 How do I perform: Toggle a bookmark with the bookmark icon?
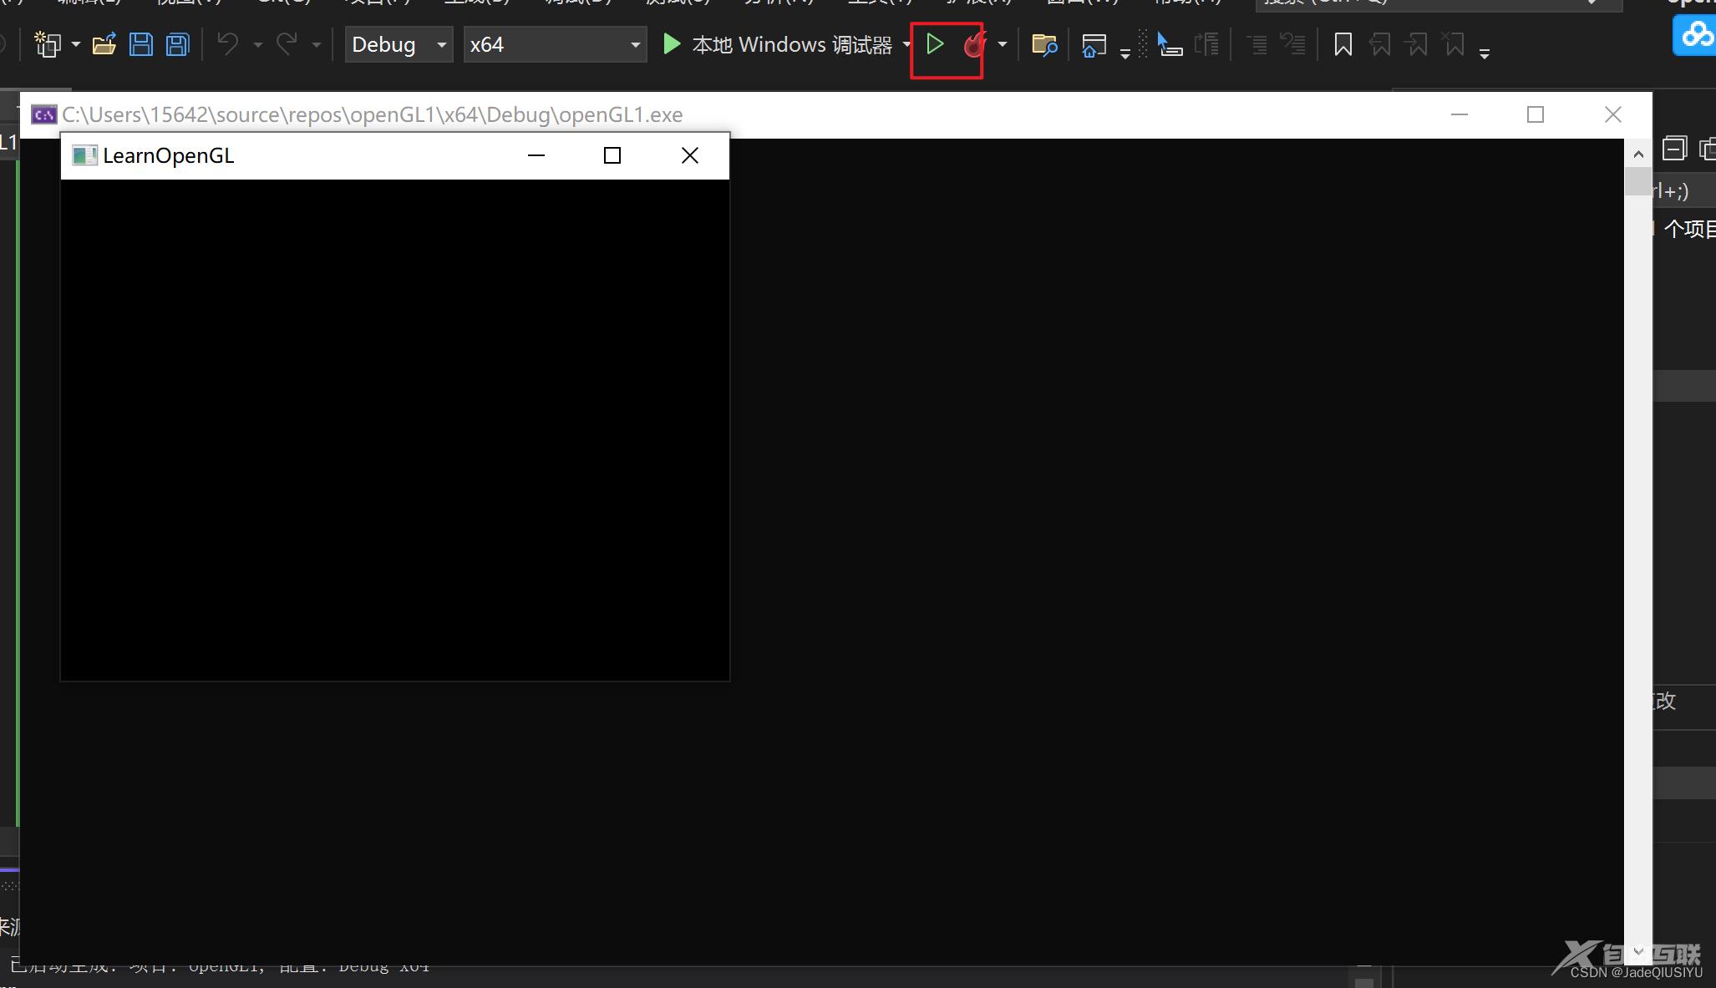[x=1343, y=44]
